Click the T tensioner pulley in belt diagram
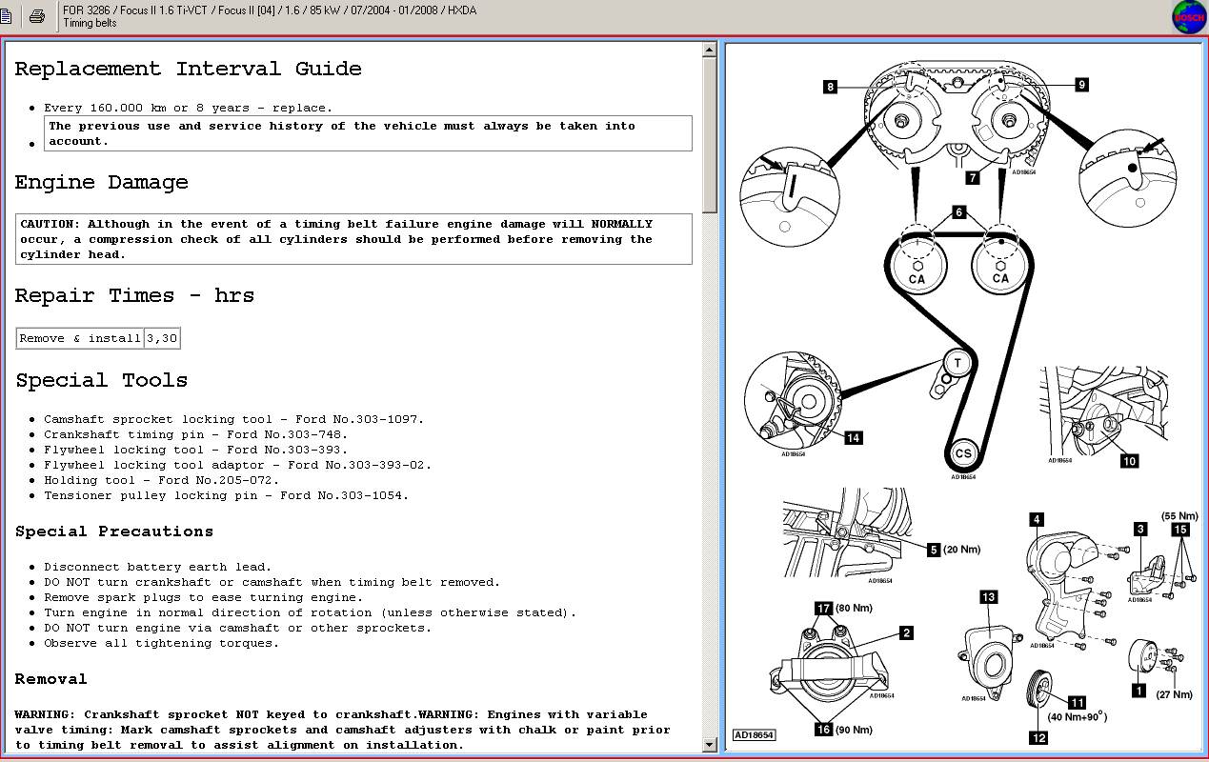This screenshot has height=762, width=1209. [957, 362]
